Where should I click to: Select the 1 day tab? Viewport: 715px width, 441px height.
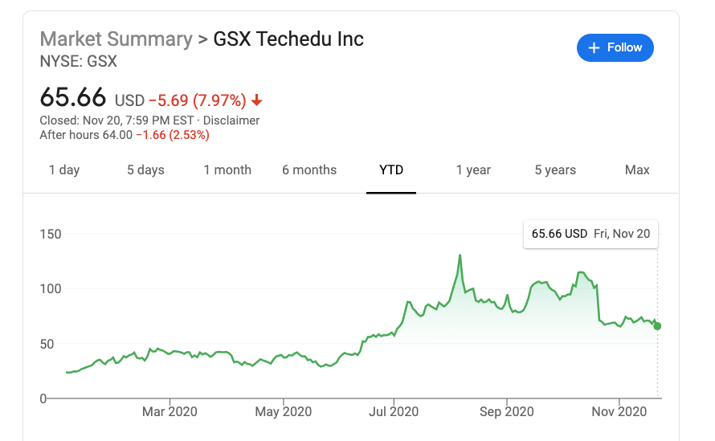64,170
